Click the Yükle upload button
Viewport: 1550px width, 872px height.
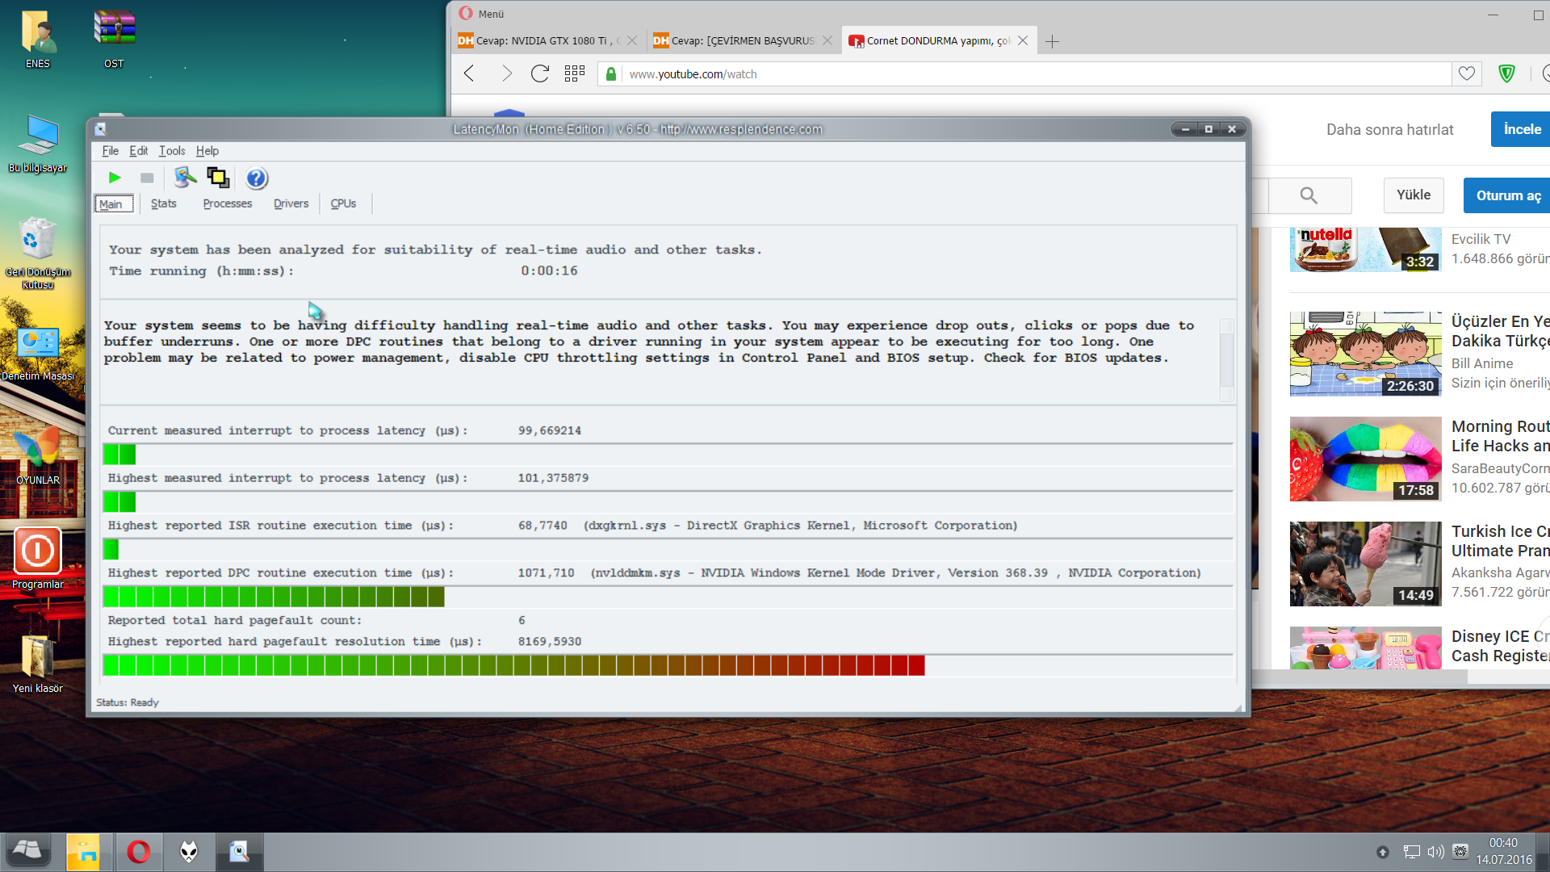1414,195
